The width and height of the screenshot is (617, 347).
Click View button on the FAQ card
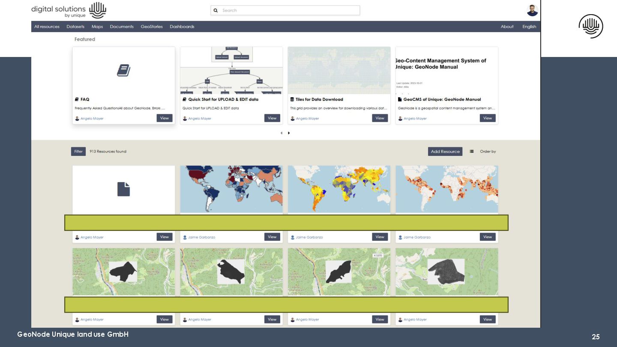[x=165, y=118]
